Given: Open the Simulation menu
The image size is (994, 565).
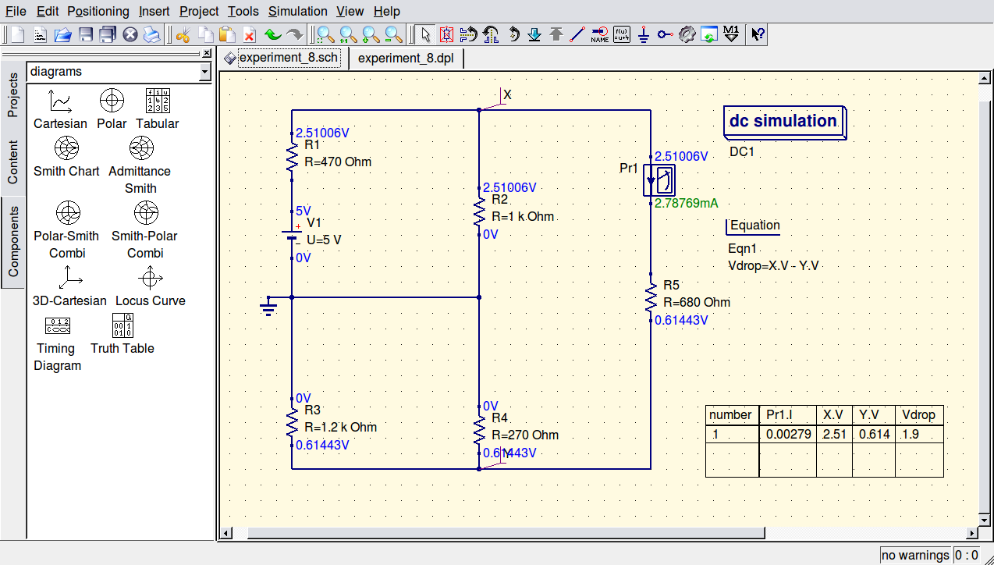Looking at the screenshot, I should coord(297,11).
